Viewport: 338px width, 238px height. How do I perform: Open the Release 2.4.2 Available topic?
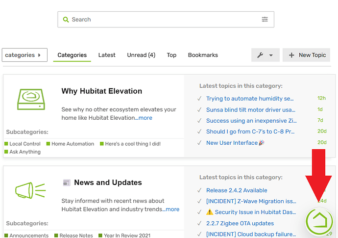pos(237,190)
